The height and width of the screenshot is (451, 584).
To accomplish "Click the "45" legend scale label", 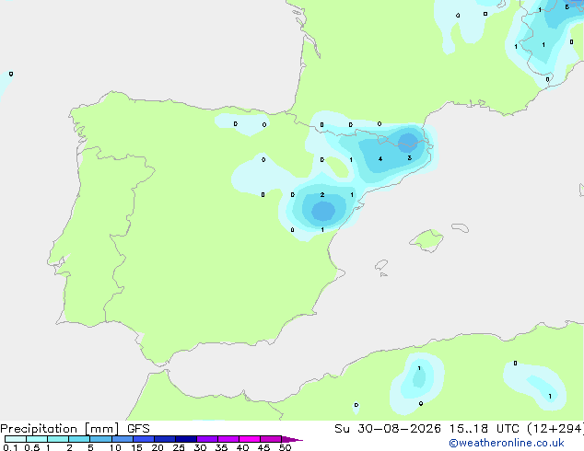I will pos(263,447).
